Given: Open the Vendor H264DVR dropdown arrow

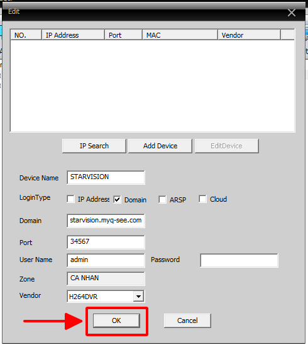Looking at the screenshot, I should click(138, 297).
